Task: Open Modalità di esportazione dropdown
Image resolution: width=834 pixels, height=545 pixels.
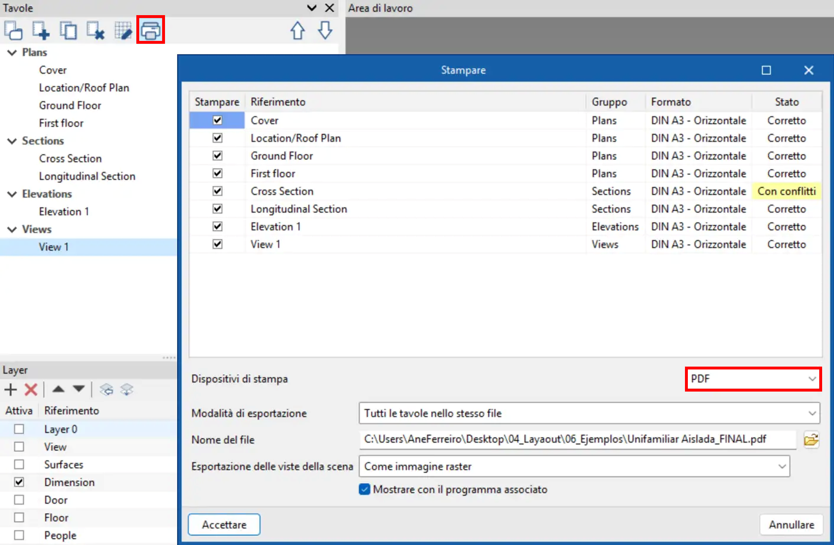Action: click(x=589, y=413)
